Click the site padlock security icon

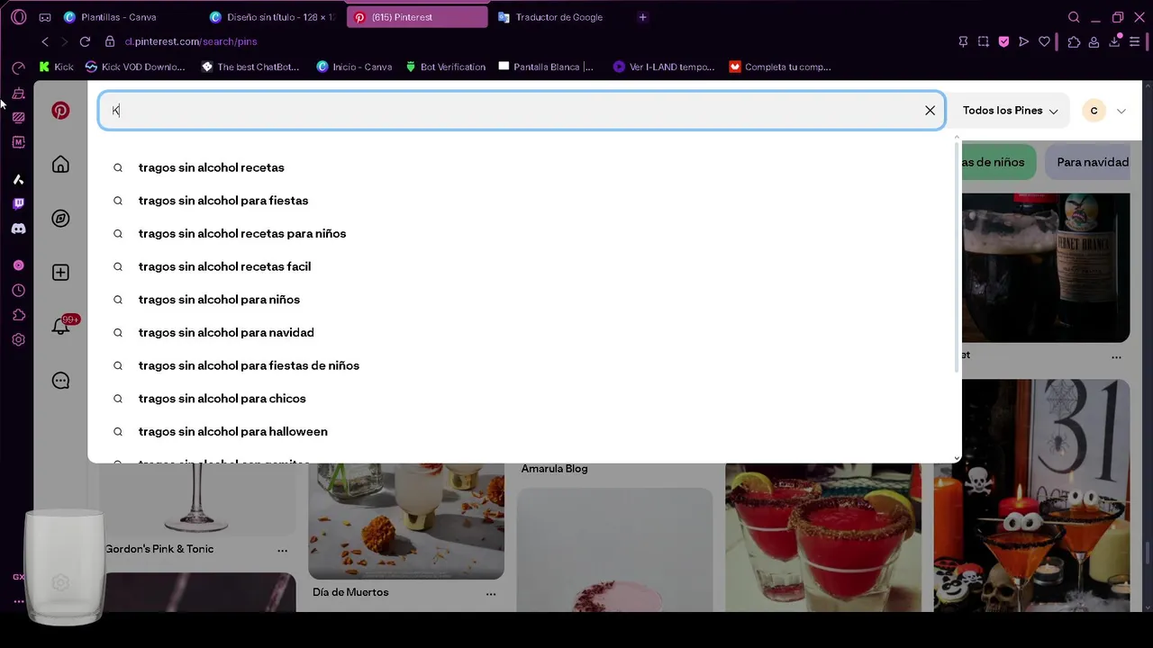(x=110, y=41)
